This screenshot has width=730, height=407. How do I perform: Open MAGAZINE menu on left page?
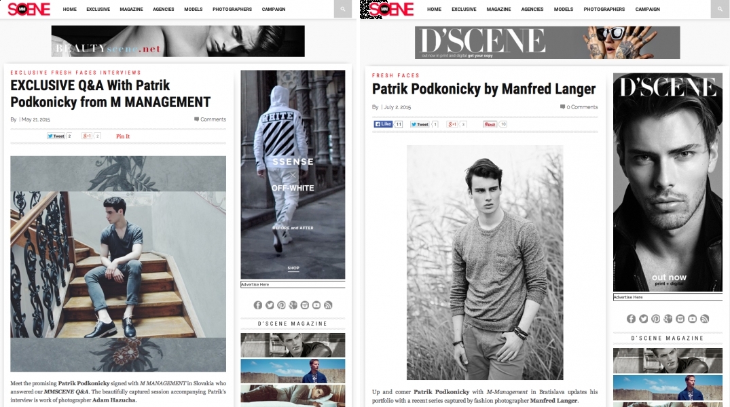(x=131, y=9)
